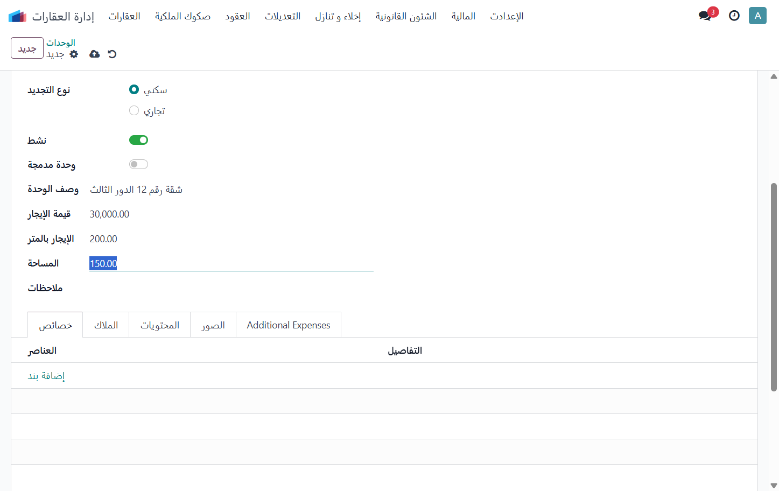Open the التعديلات menu
Viewport: 779px width, 491px height.
[x=283, y=16]
